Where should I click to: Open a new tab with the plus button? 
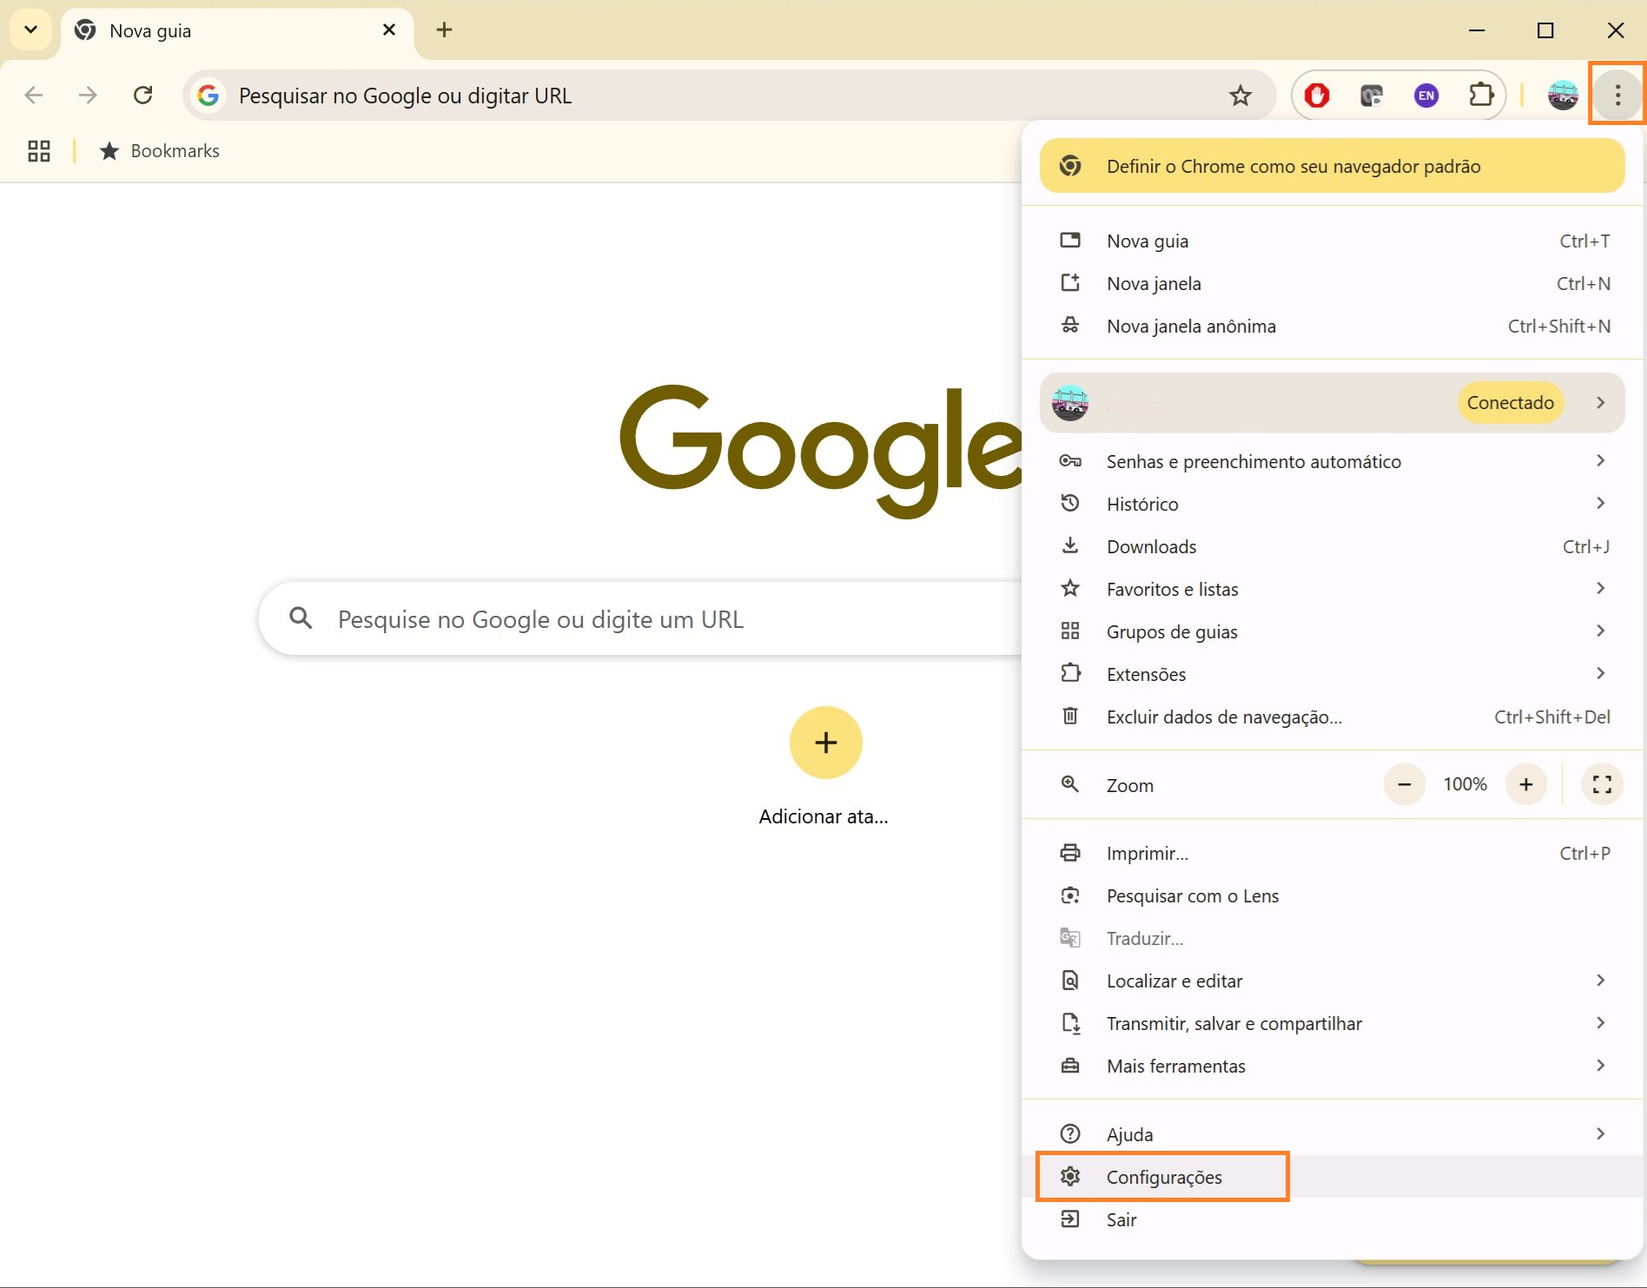(444, 30)
